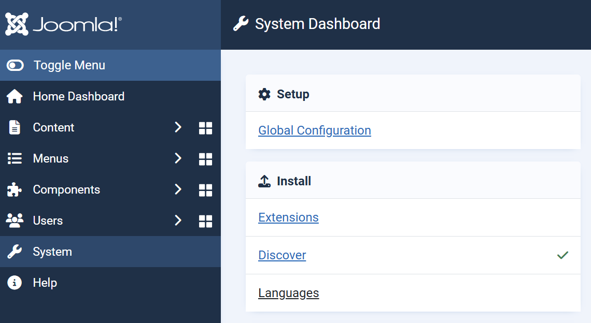
Task: Open the Extensions install link
Action: (288, 217)
